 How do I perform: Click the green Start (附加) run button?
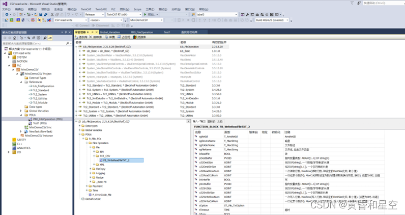coord(150,14)
